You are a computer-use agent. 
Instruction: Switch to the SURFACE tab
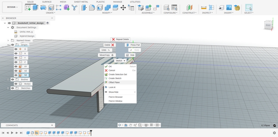[47, 2]
